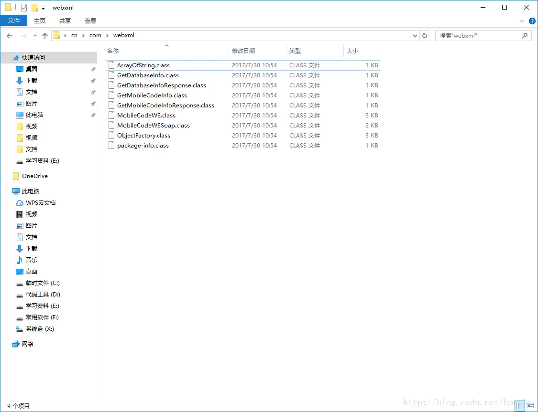Select the MobileCodeWS.class file

[x=243, y=116]
